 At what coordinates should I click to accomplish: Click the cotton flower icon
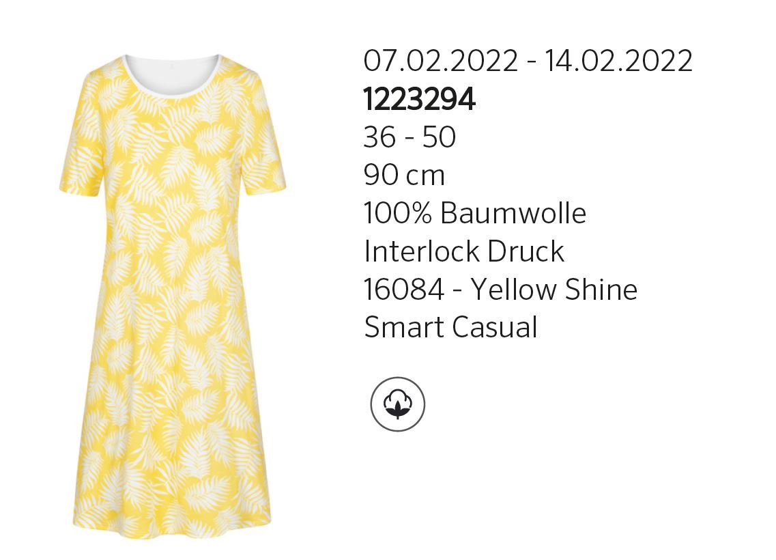[x=397, y=403]
